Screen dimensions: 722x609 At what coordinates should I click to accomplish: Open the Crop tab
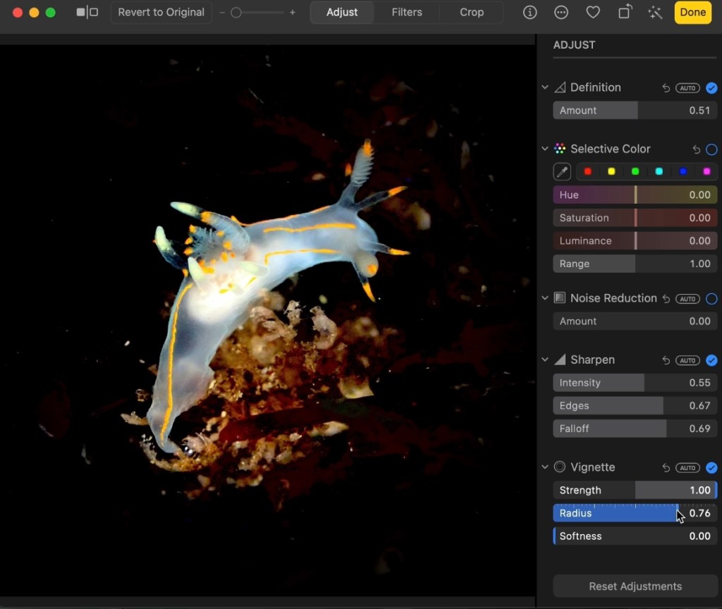pyautogui.click(x=471, y=12)
